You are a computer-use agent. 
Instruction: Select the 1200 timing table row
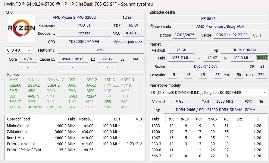(208, 132)
